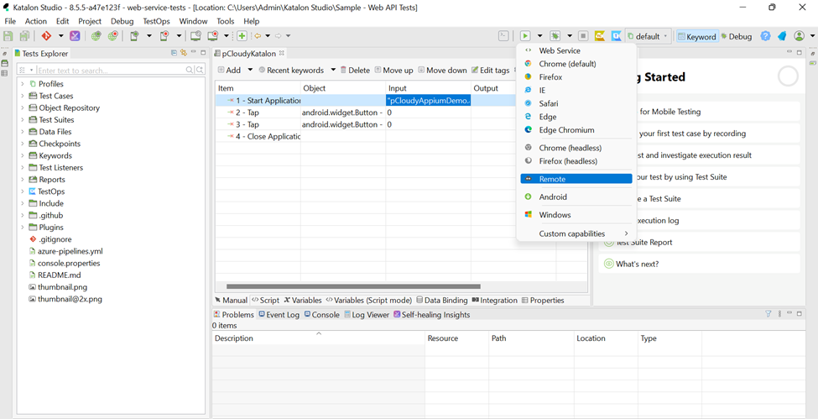The image size is (818, 419).
Task: Switch to the Script tab
Action: 265,301
